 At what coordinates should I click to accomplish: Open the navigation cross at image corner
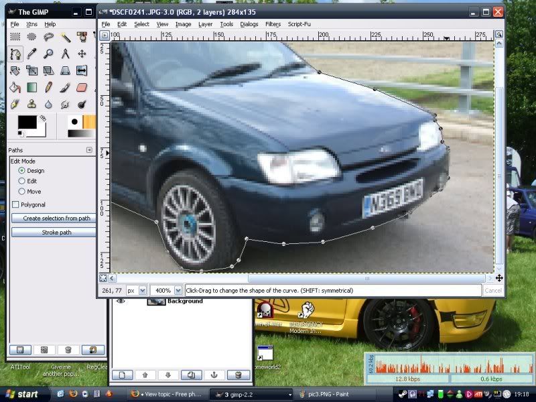499,278
